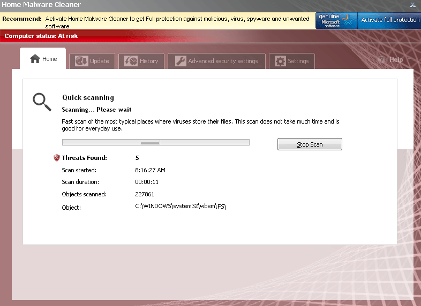
Task: Open the History tab
Action: (149, 61)
